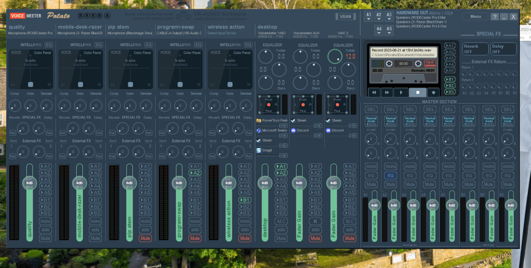The height and width of the screenshot is (268, 531).
Task: Click the Steam icon in the VAIO 3 column
Action: [x=328, y=120]
